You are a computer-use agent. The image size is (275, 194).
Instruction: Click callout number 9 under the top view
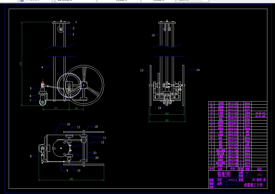coord(67,170)
